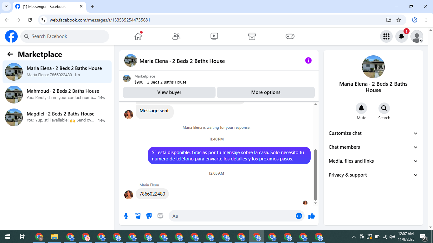Screen dimensions: 433x243
Task: Click the chat scroll down arrow
Action: [315, 203]
